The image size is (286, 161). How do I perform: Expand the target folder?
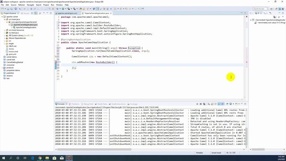(x=5, y=43)
